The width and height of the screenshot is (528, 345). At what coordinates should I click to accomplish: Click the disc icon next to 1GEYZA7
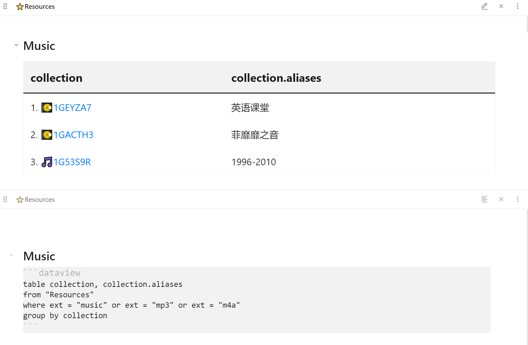47,107
